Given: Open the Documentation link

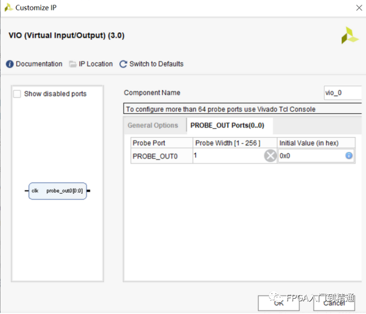Looking at the screenshot, I should tap(39, 64).
